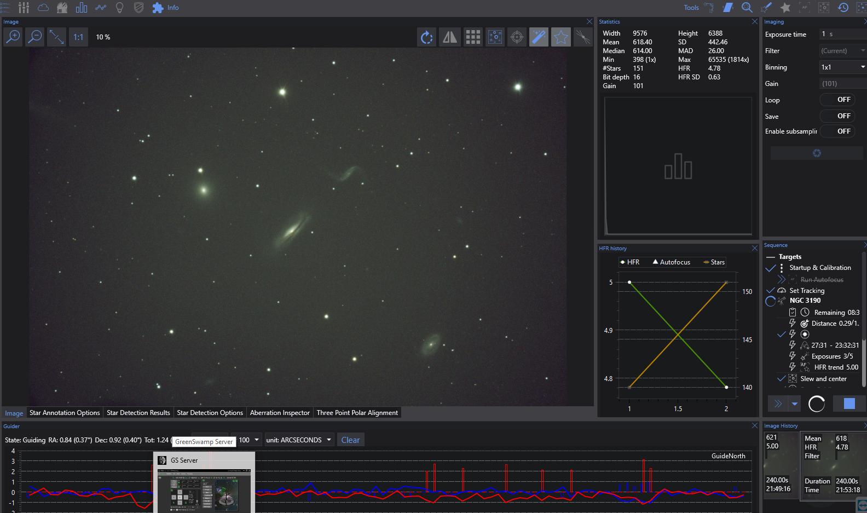Flip the image horizontally

(x=450, y=37)
